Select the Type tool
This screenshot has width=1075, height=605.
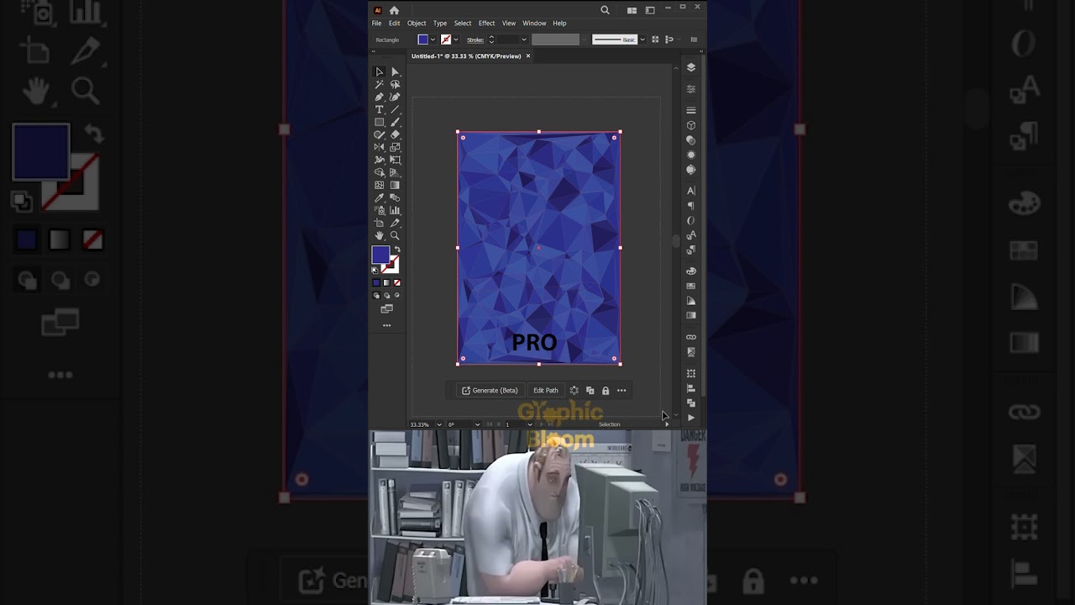click(379, 109)
